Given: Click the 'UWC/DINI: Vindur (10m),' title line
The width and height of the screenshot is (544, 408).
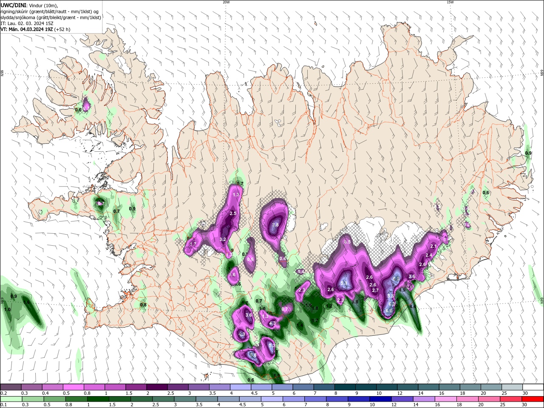Looking at the screenshot, I should [x=29, y=5].
